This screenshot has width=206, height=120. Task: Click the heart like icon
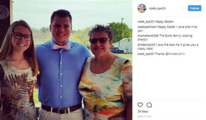tap(140, 105)
